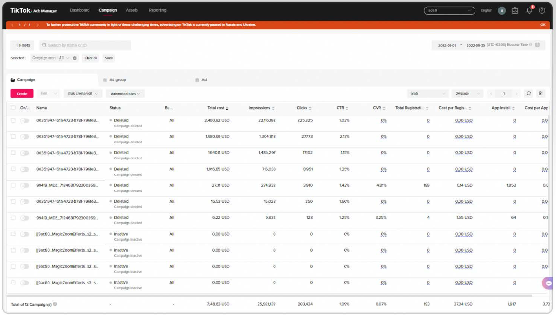
Task: Click the refresh table icon
Action: point(528,93)
